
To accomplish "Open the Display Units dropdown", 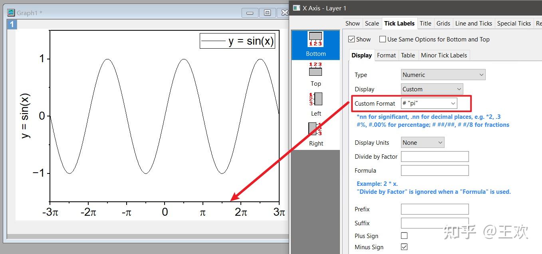I will coord(423,142).
